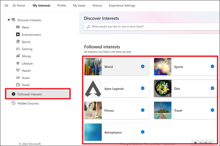Select the Lifestyle diamond icon
This screenshot has height=146, width=220.
(18, 63)
